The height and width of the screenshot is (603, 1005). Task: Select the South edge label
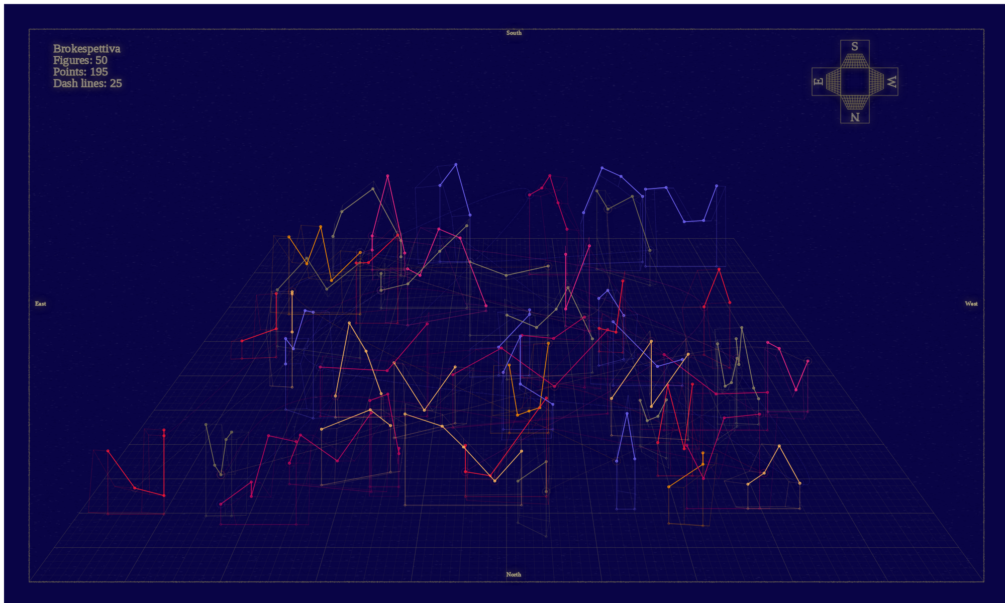point(514,33)
